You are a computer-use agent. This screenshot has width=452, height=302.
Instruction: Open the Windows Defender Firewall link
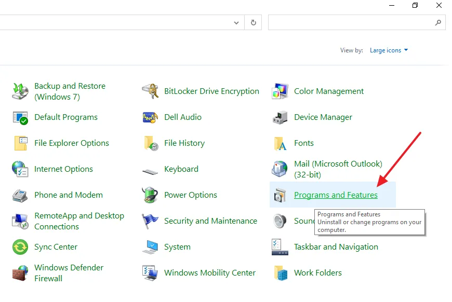[69, 273]
